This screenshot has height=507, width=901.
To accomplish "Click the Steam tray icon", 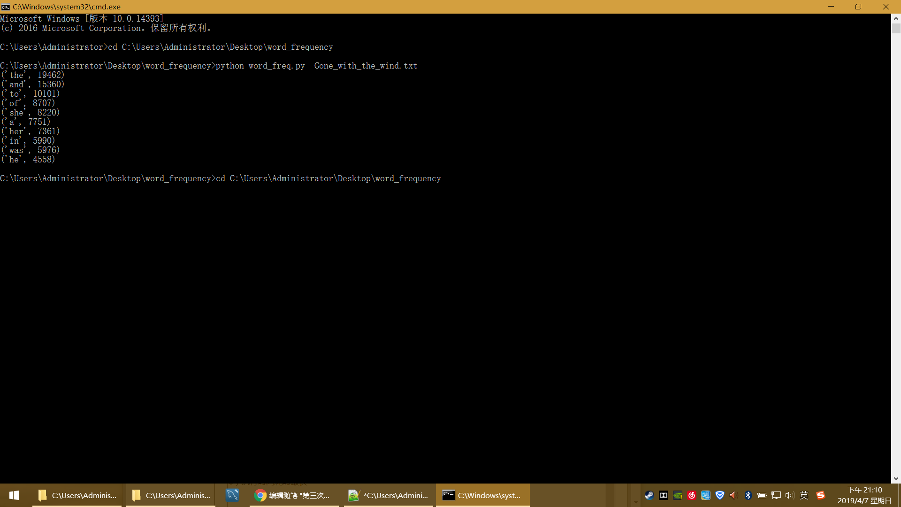I will click(649, 495).
